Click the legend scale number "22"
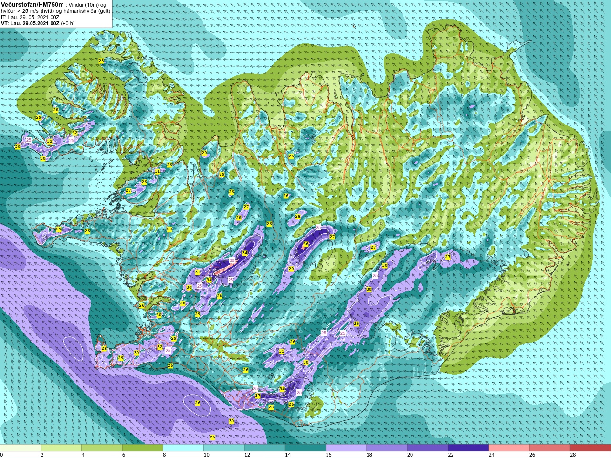Viewport: 611px width, 458px height. pos(451,455)
